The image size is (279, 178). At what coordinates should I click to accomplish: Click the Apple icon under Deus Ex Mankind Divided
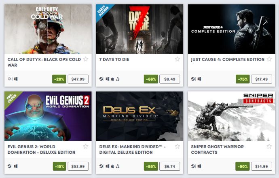[112, 166]
